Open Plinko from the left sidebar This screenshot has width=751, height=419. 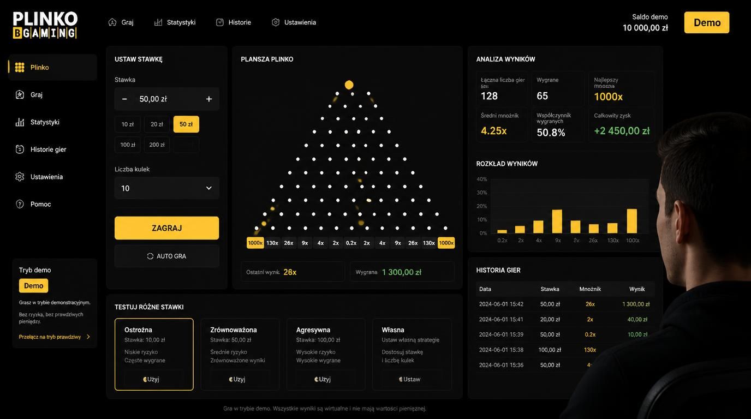pos(52,67)
